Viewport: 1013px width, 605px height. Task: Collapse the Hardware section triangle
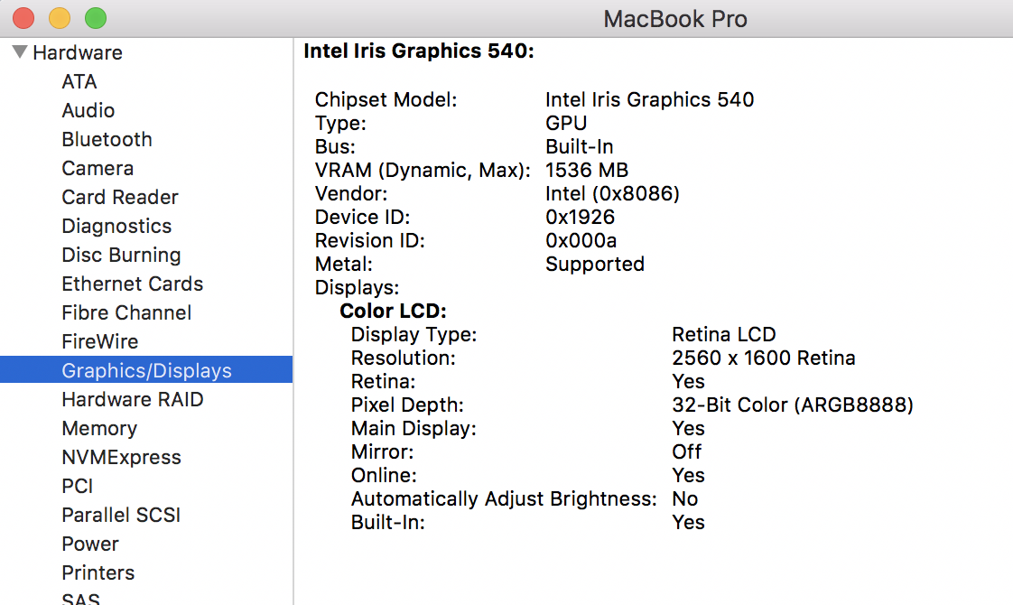click(x=19, y=51)
